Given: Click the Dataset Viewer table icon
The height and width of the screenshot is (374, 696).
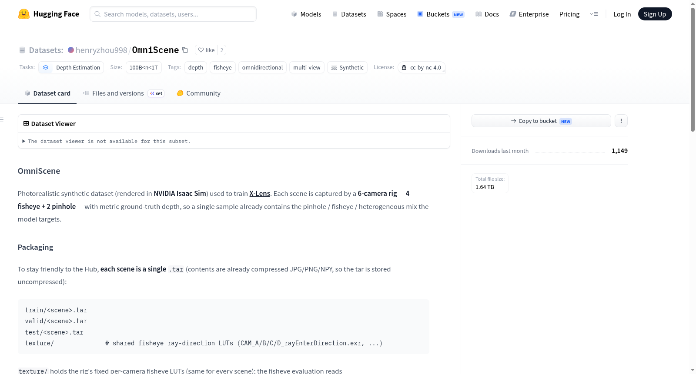Looking at the screenshot, I should [x=26, y=124].
